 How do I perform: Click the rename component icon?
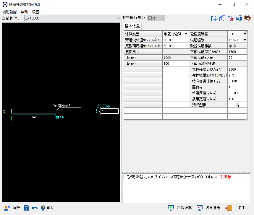tap(239, 18)
